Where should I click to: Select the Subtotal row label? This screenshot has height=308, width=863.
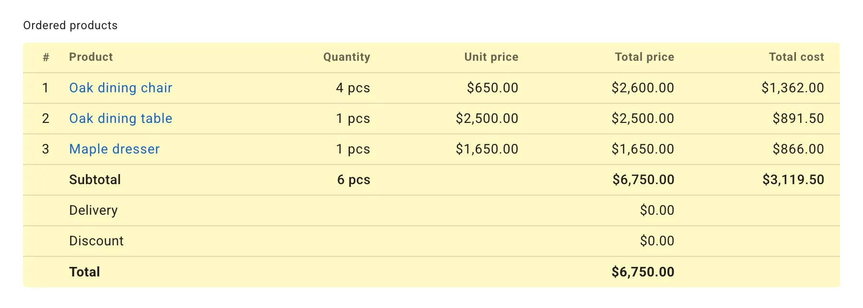[95, 179]
